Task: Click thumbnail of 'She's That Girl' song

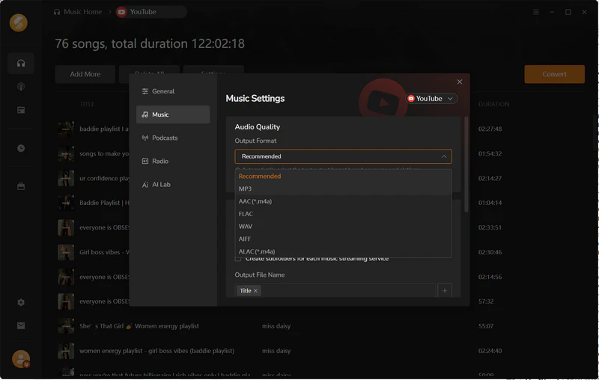Action: [x=66, y=326]
